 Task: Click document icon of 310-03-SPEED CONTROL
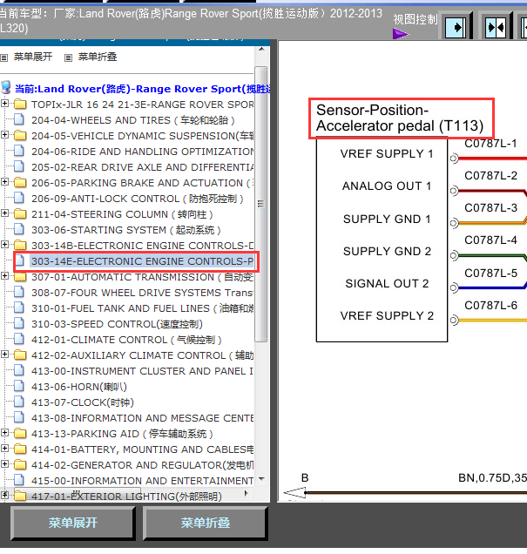[x=19, y=323]
